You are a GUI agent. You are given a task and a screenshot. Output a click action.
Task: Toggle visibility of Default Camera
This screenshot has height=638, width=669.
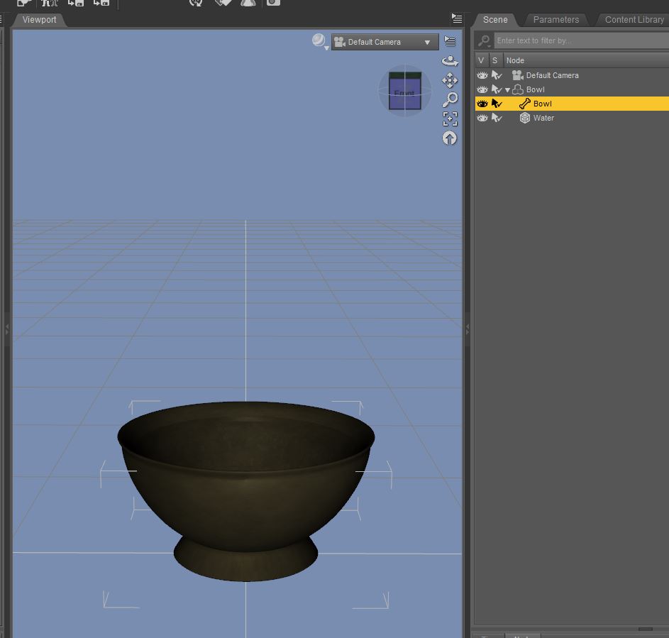tap(482, 75)
